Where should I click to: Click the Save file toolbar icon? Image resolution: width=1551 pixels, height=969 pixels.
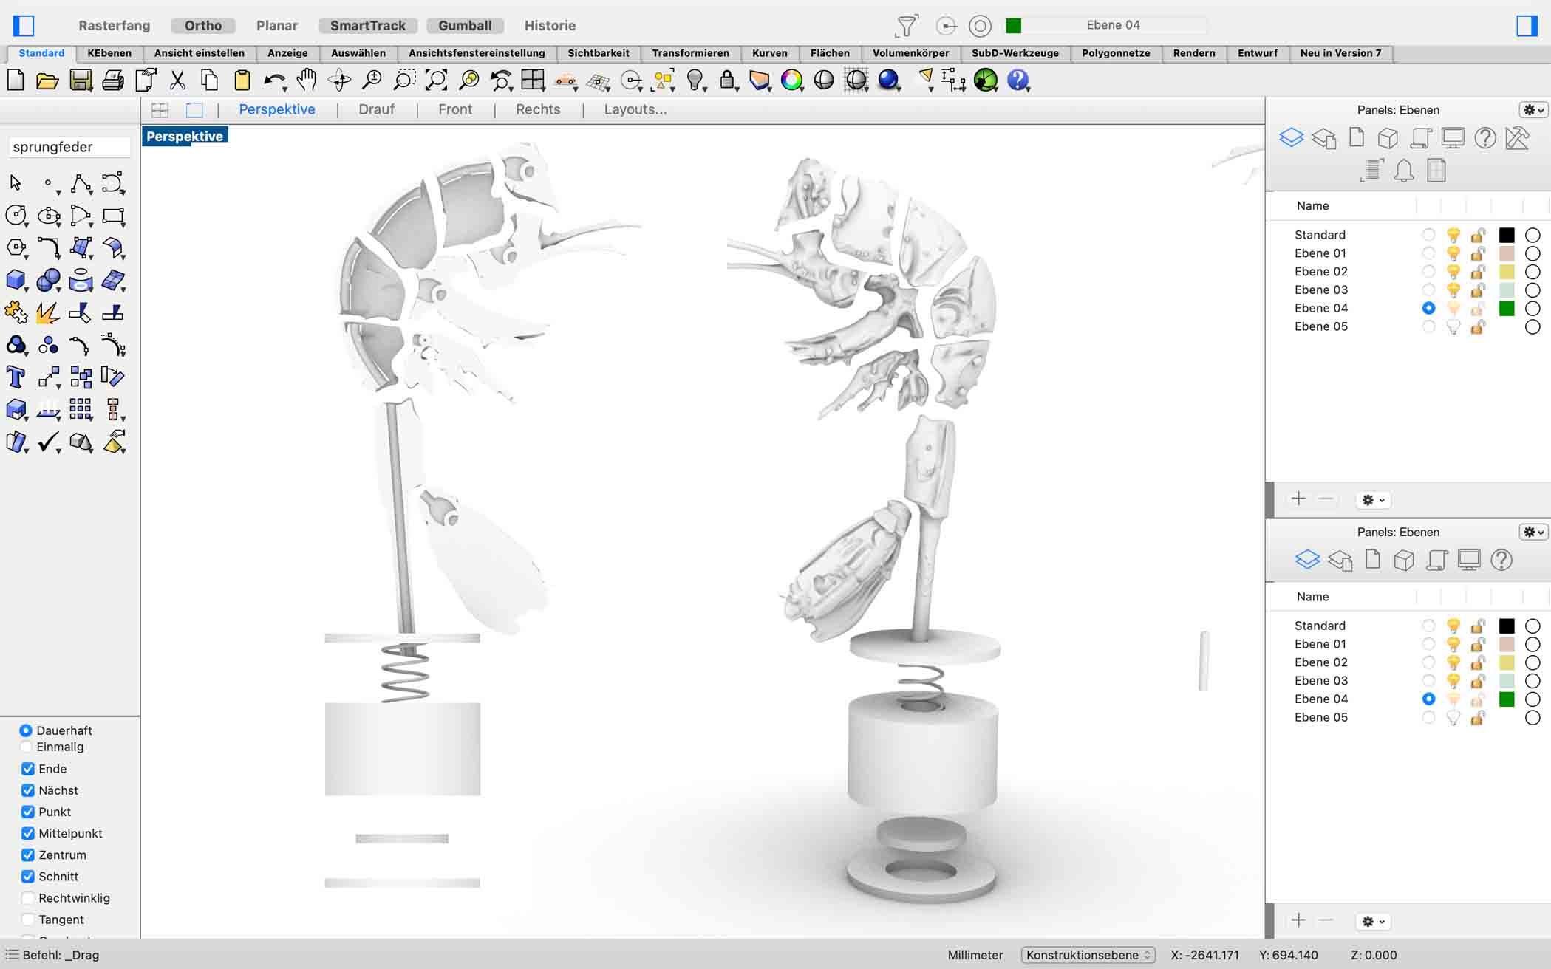click(81, 80)
